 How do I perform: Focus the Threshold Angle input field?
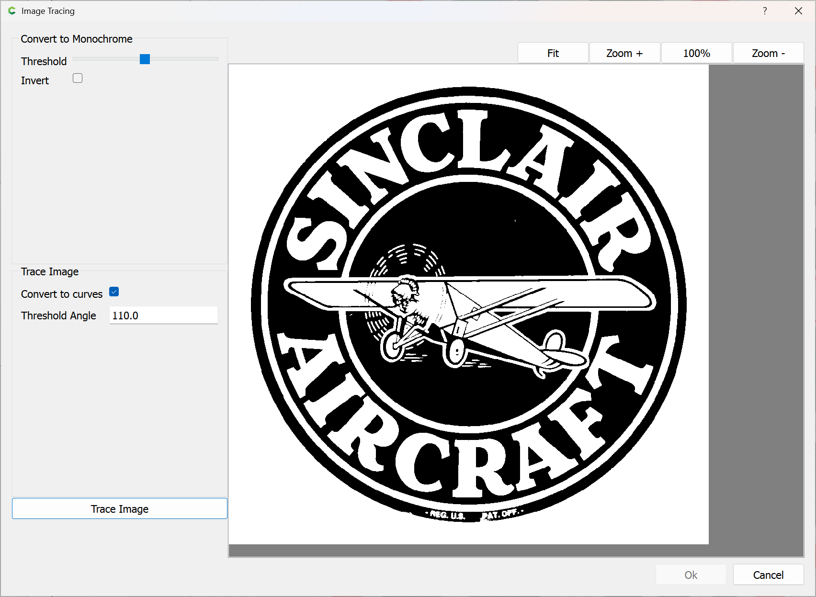pyautogui.click(x=163, y=315)
